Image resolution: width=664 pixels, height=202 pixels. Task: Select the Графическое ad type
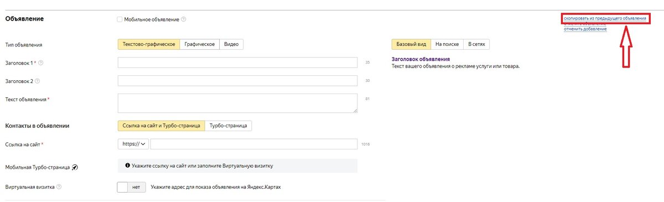pyautogui.click(x=200, y=44)
